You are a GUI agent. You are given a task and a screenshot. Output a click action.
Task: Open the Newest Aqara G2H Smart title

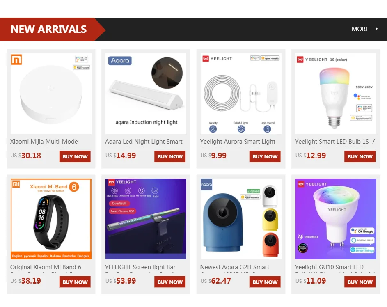pyautogui.click(x=235, y=267)
